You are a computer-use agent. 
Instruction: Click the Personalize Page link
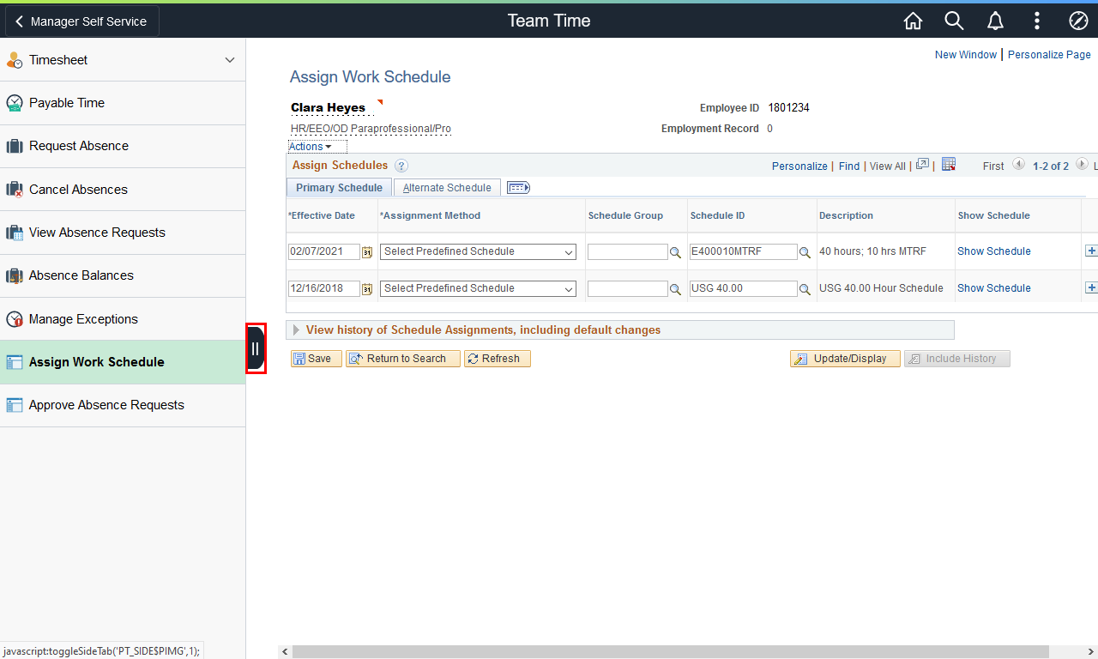[x=1049, y=54]
